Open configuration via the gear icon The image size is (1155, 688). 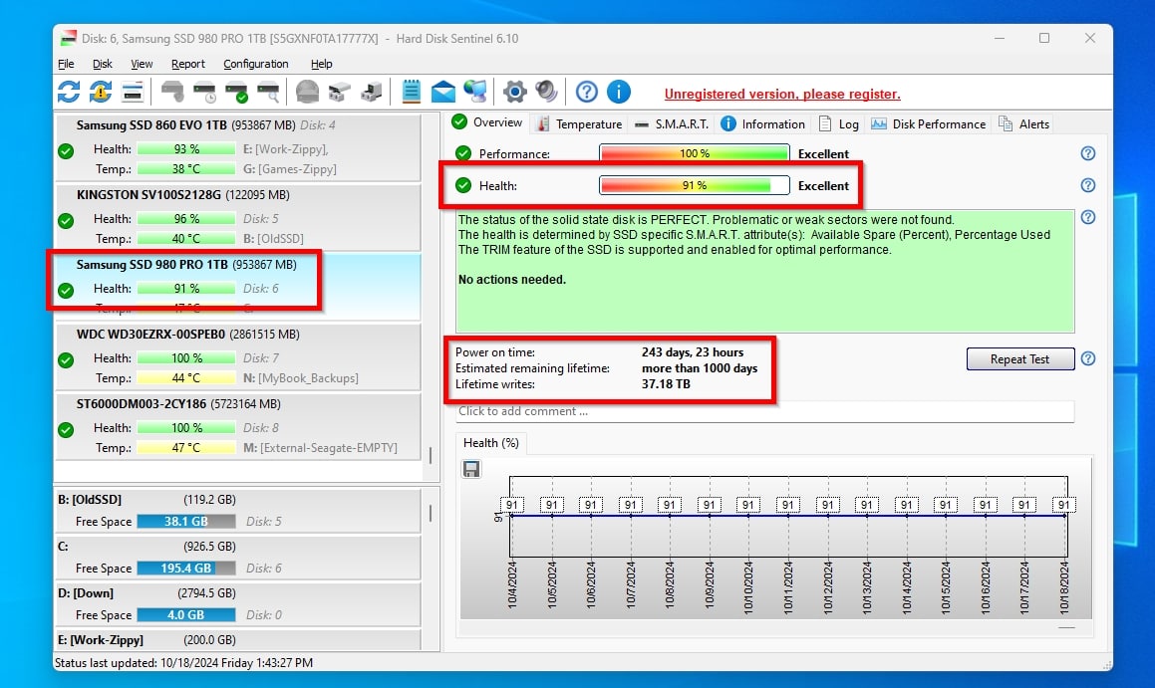[514, 93]
